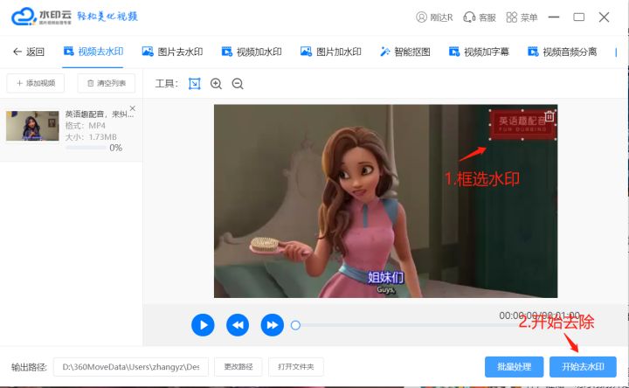Viewport: 629px width, 388px height.
Task: Click the fast forward playback button
Action: coord(273,325)
